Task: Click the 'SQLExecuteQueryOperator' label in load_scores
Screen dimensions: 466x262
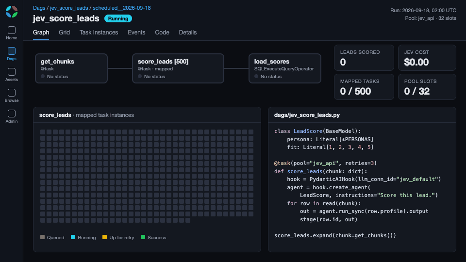Action: click(284, 68)
